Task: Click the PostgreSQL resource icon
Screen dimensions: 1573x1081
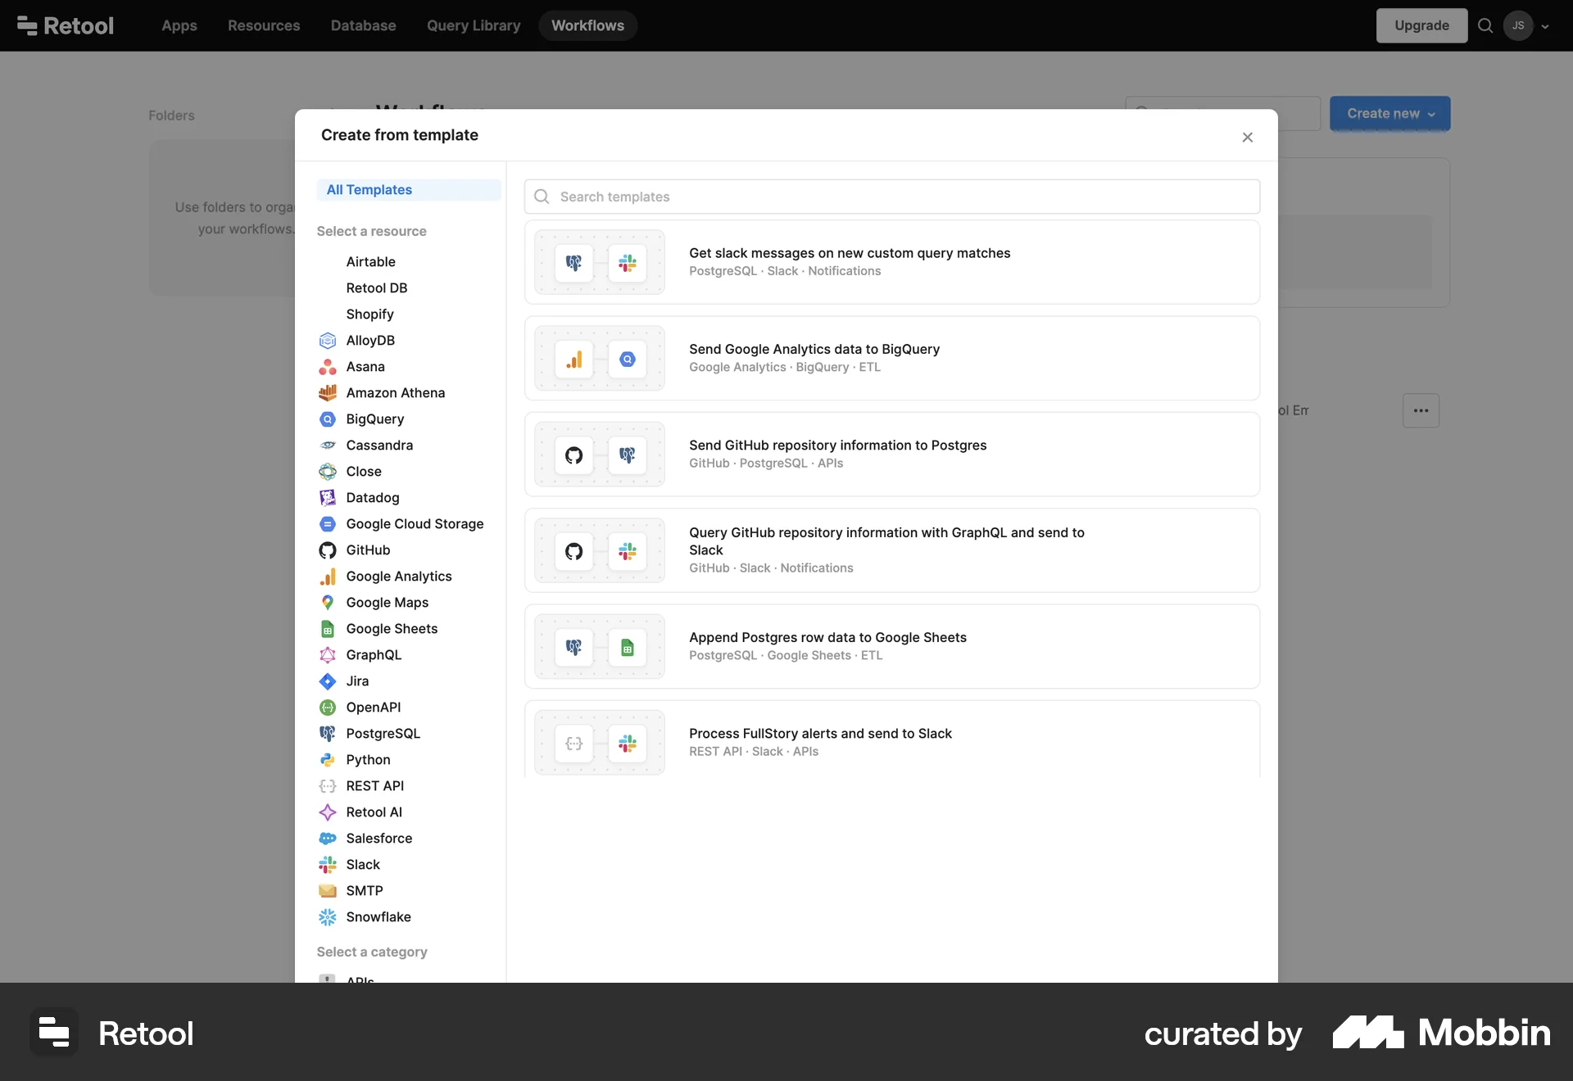Action: point(328,734)
